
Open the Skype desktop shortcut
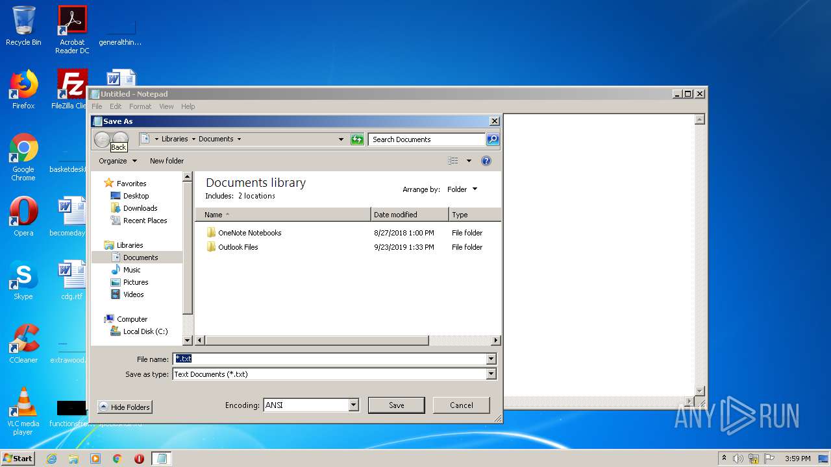tap(23, 280)
